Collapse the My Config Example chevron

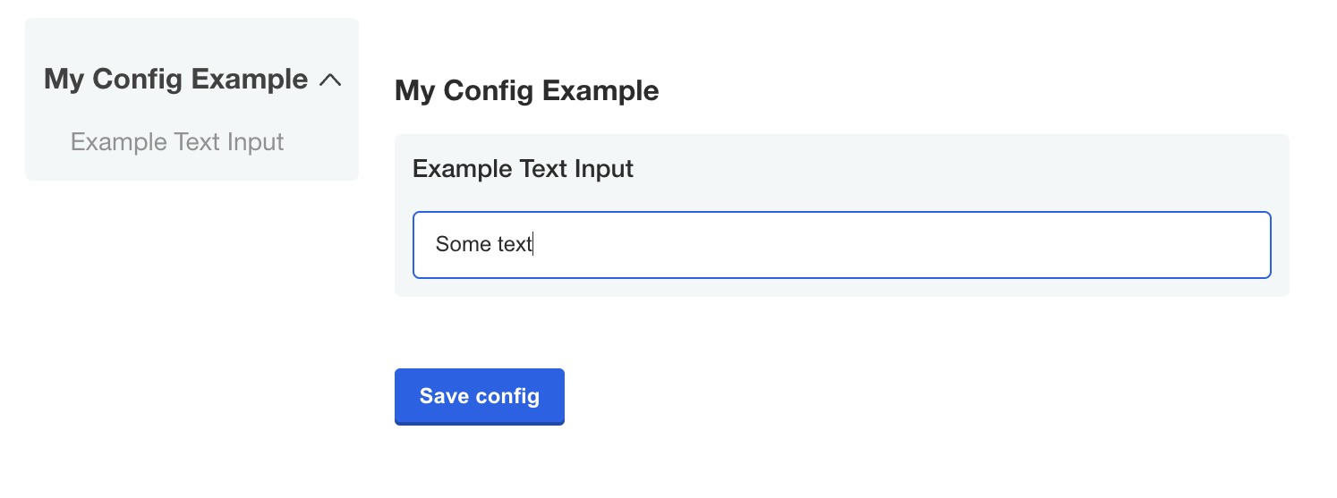[x=330, y=80]
